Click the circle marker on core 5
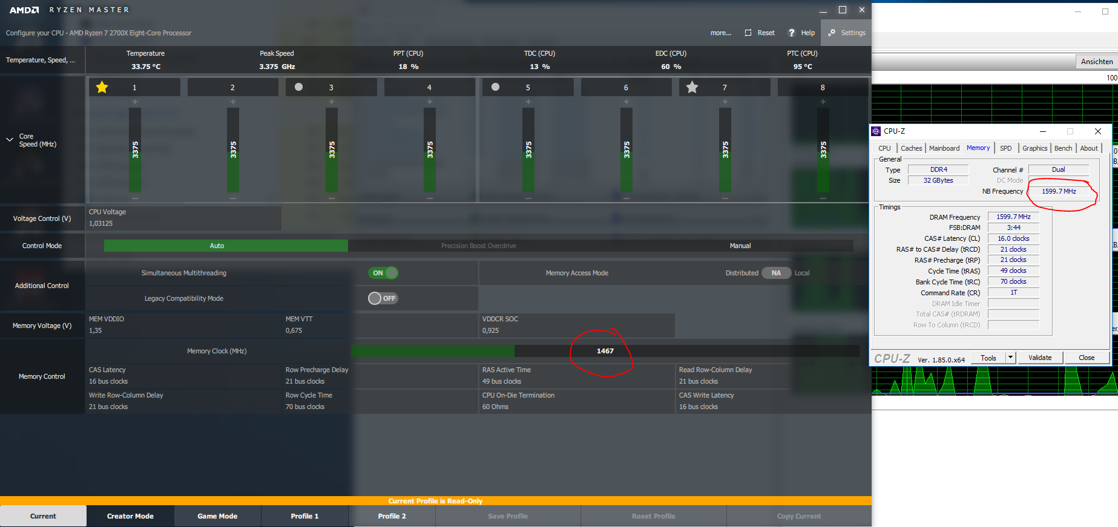The width and height of the screenshot is (1118, 527). 495,87
